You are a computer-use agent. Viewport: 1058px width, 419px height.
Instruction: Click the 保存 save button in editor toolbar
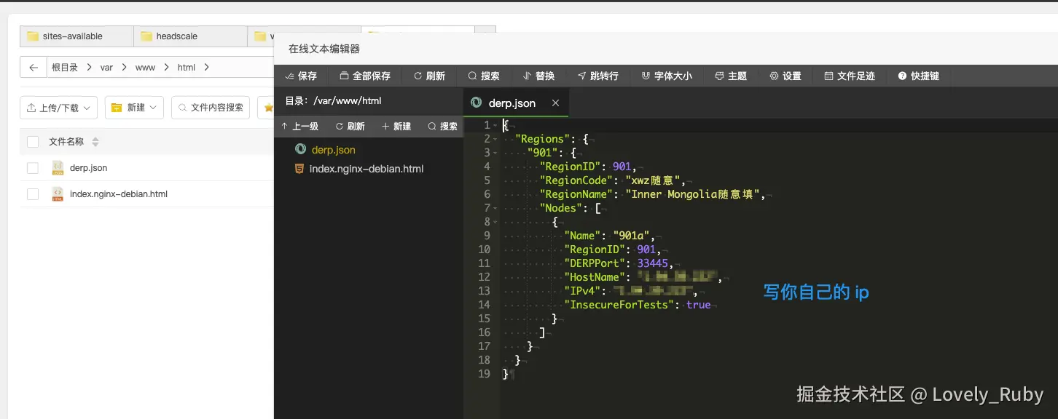(x=300, y=76)
